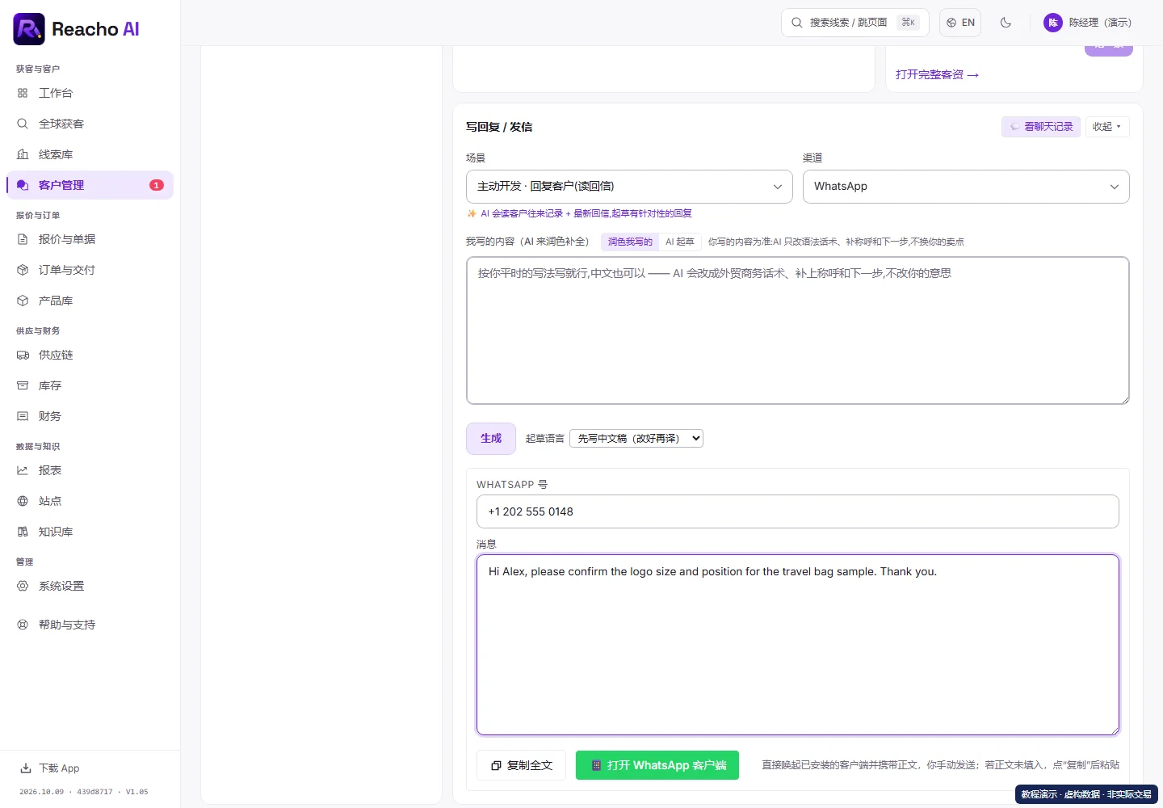Select 润色我写的 mode
This screenshot has width=1163, height=808.
coord(630,242)
